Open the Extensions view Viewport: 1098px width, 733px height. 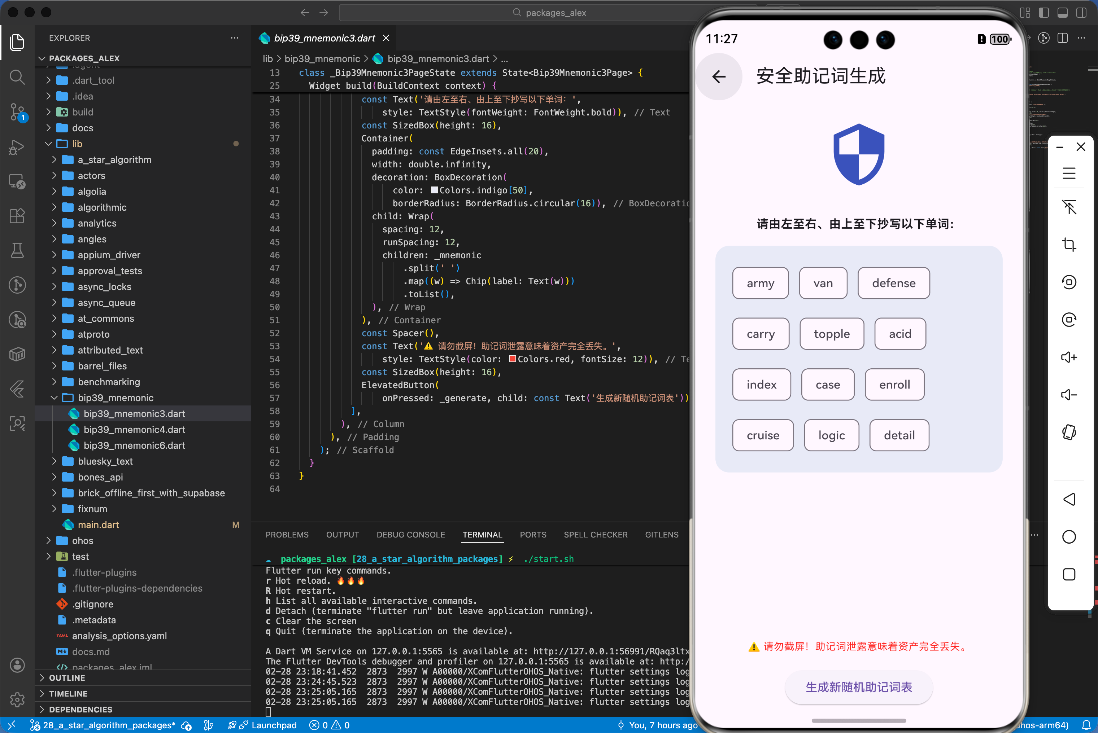point(17,216)
